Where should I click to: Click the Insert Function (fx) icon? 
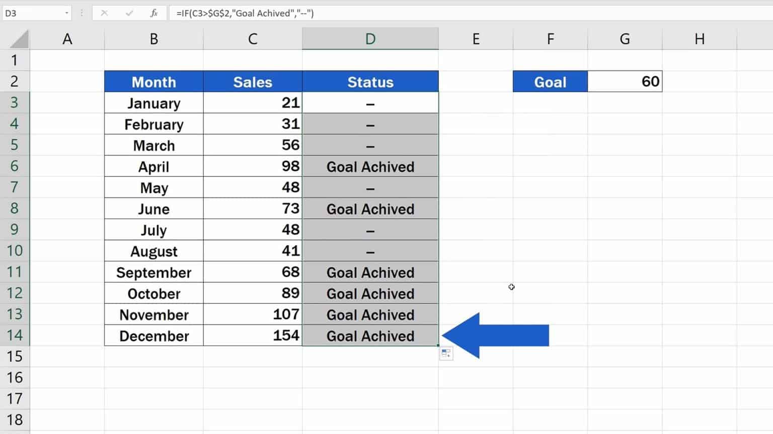154,13
